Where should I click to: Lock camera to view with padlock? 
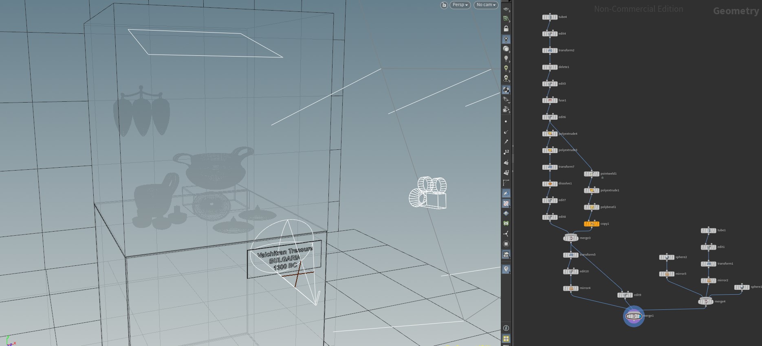click(x=506, y=29)
